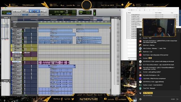Expand the Tempo ruler plus button
The height and width of the screenshot is (102, 181).
point(38,23)
